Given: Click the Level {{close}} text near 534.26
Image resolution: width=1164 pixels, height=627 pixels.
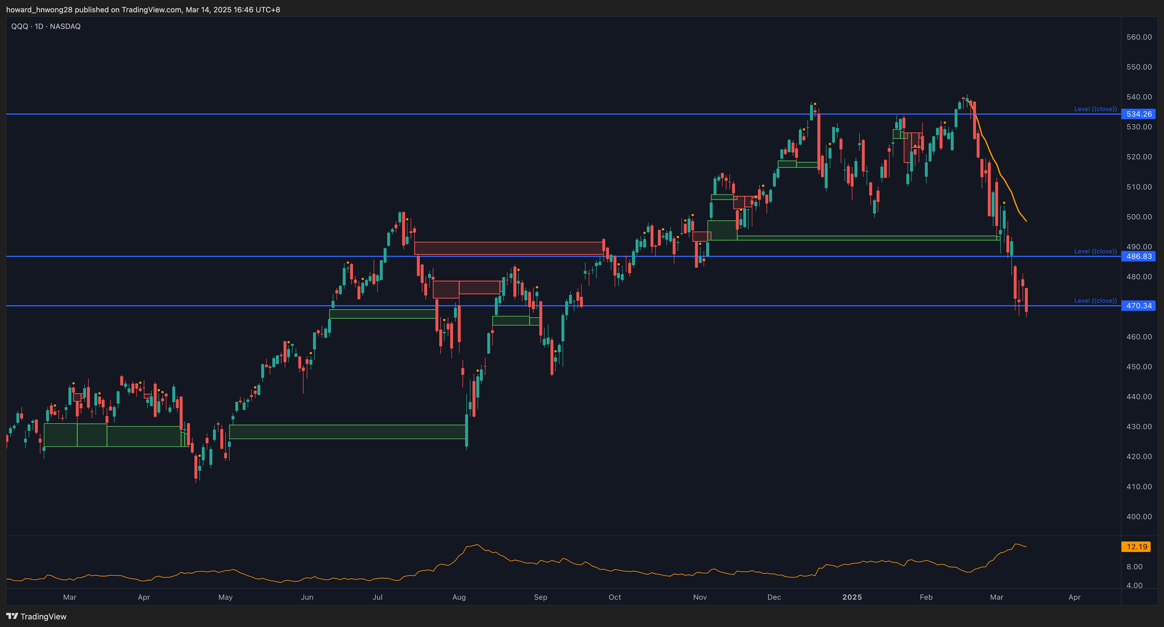Looking at the screenshot, I should (1095, 109).
